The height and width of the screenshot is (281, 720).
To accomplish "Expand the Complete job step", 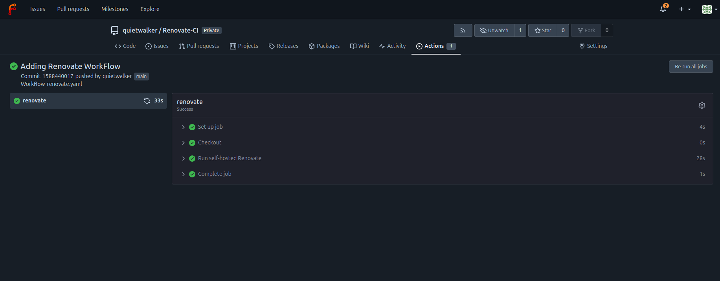I will click(x=215, y=174).
